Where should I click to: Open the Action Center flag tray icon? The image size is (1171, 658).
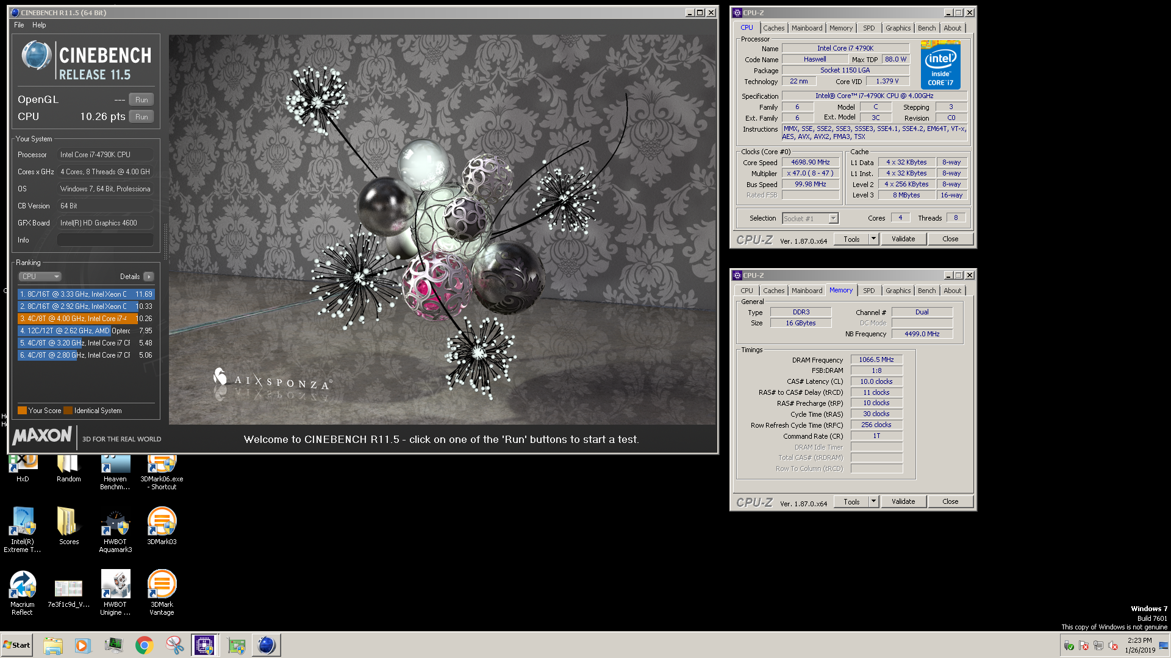[1084, 646]
